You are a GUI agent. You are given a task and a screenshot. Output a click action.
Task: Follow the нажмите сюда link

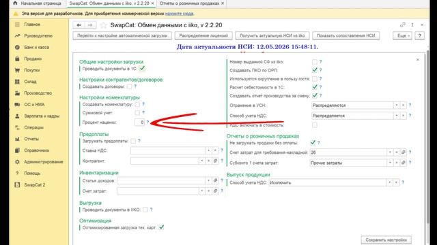[x=179, y=14]
